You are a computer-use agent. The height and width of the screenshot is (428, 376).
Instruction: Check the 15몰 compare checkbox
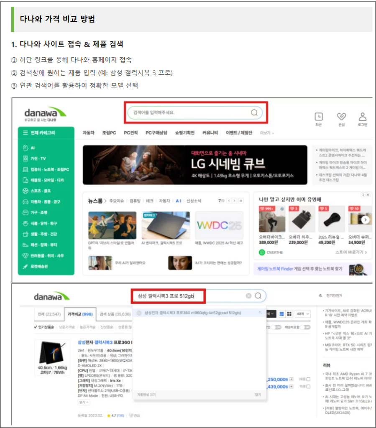click(308, 387)
